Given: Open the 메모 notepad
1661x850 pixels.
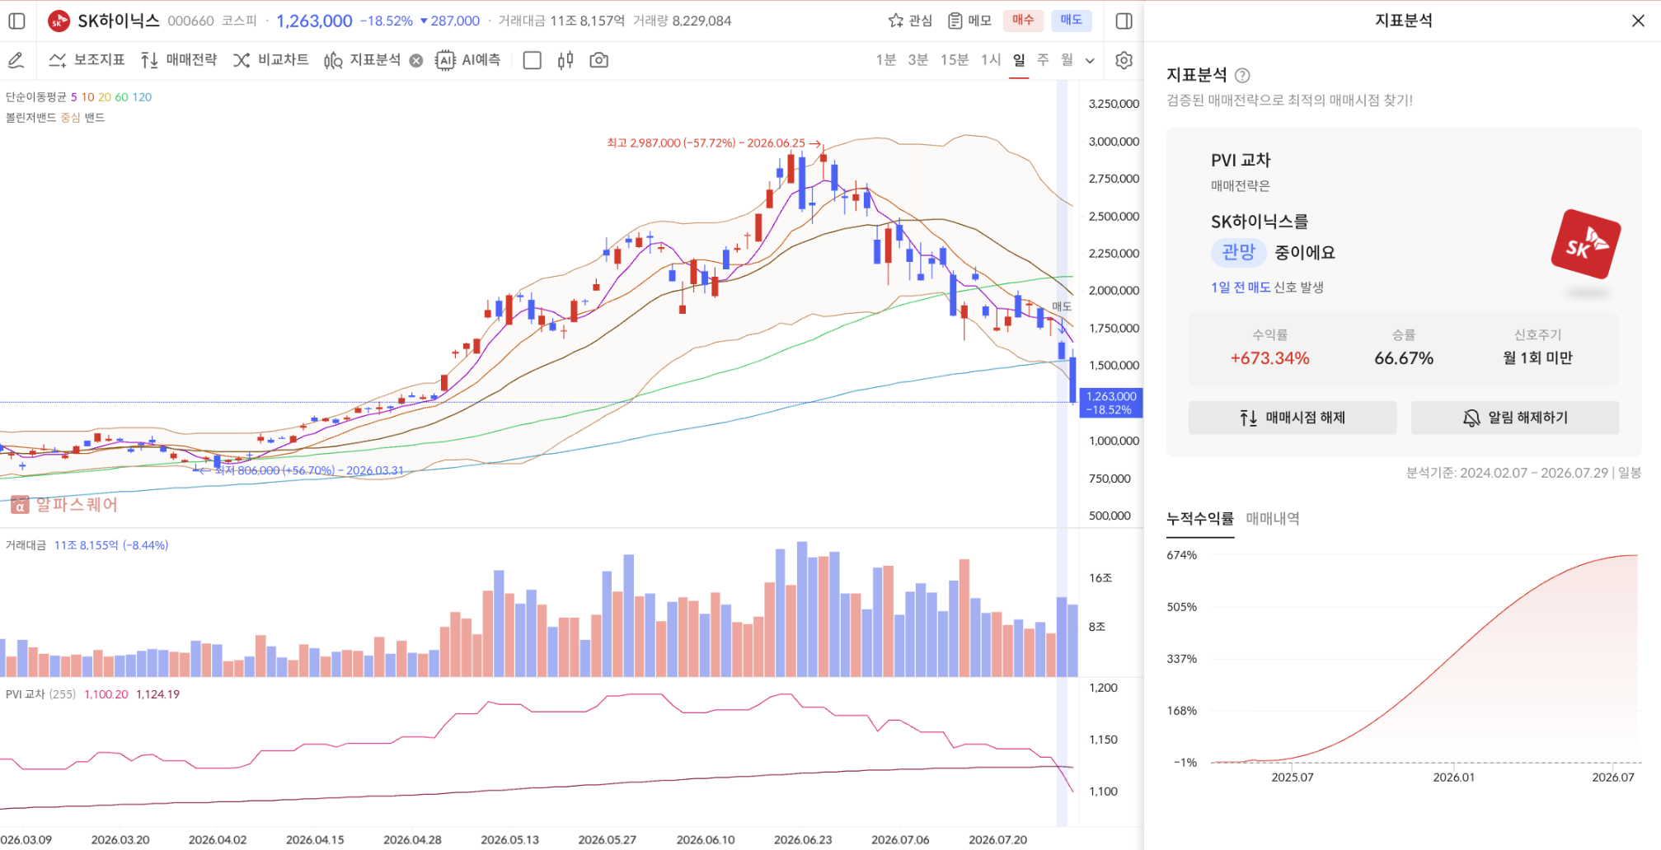Looking at the screenshot, I should (x=969, y=21).
